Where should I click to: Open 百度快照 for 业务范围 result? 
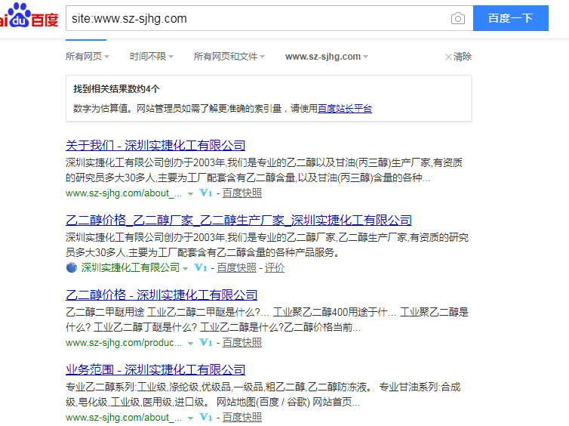242,417
